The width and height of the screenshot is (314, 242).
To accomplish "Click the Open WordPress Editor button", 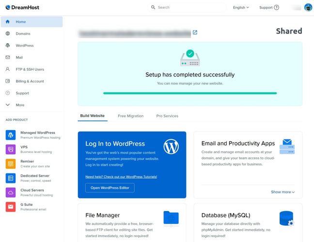I will pyautogui.click(x=110, y=188).
